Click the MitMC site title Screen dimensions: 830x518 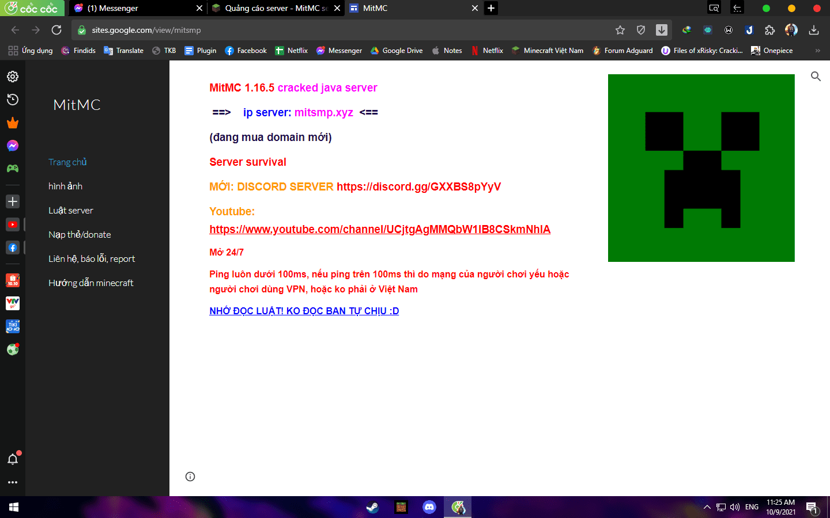click(x=77, y=105)
